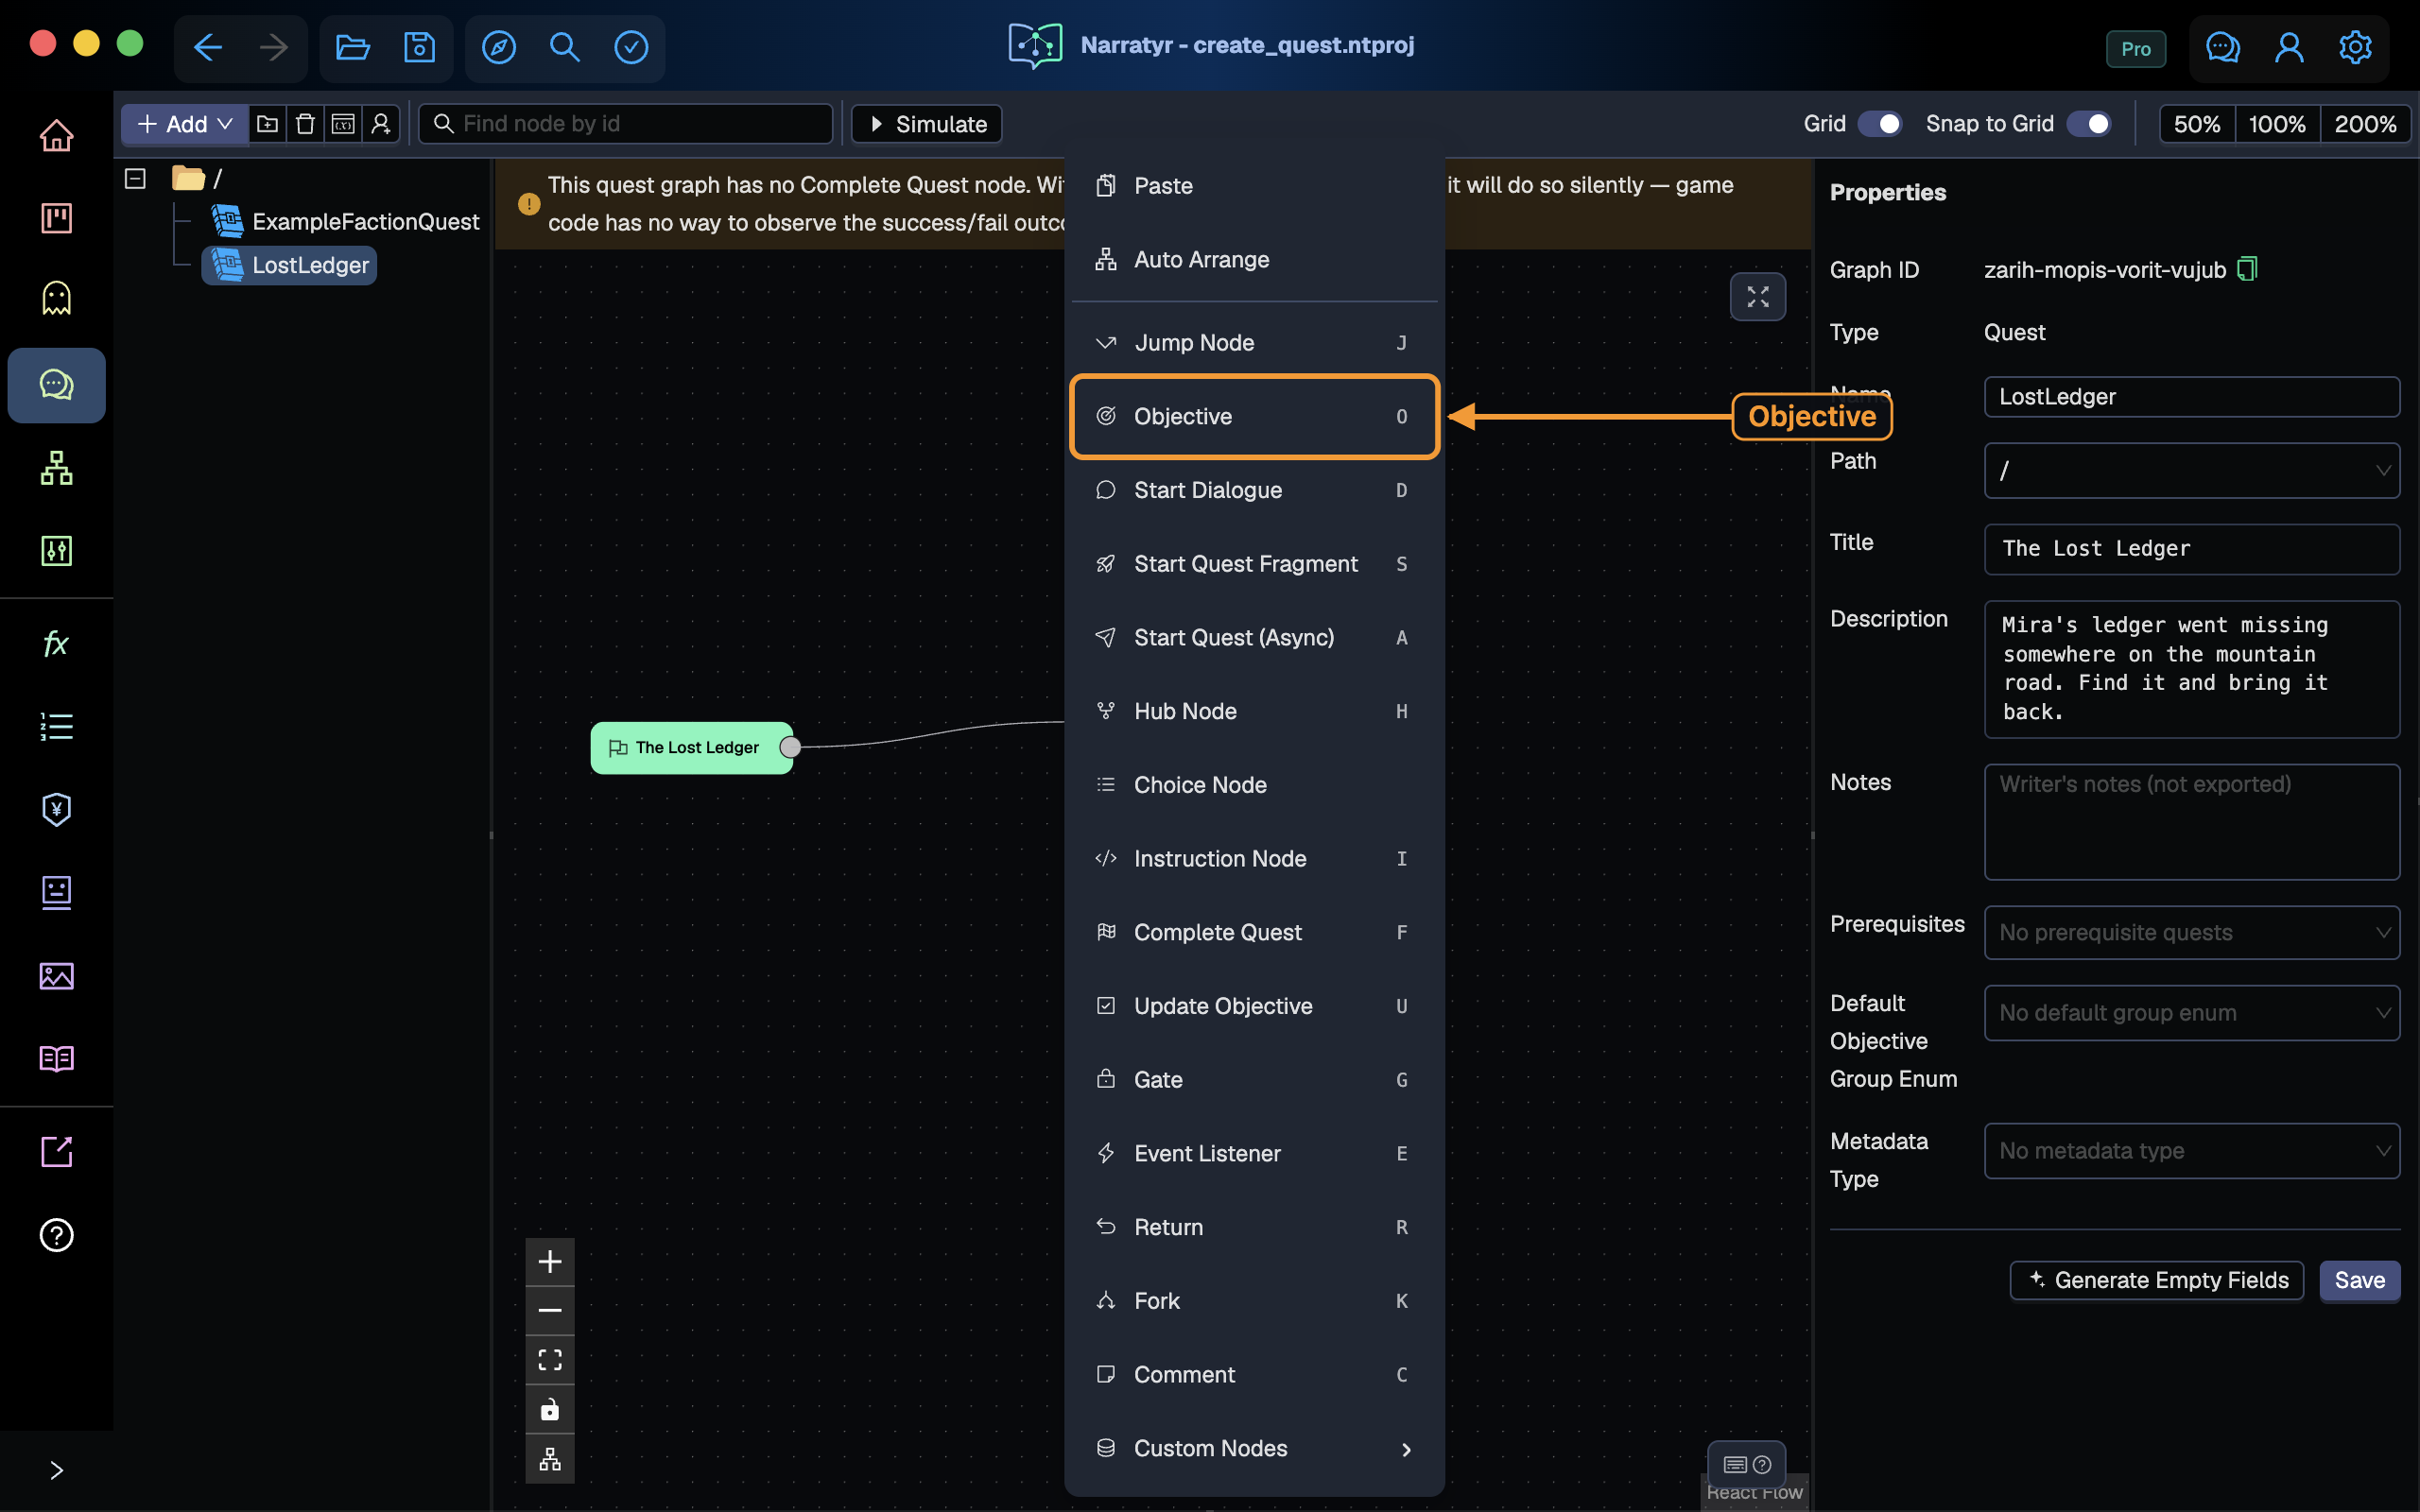Viewport: 2420px width, 1512px height.
Task: Collapse the root folder tree
Action: [x=136, y=179]
